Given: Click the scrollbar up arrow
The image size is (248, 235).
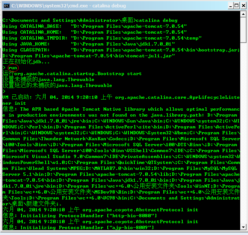Looking at the screenshot, I should point(243,14).
